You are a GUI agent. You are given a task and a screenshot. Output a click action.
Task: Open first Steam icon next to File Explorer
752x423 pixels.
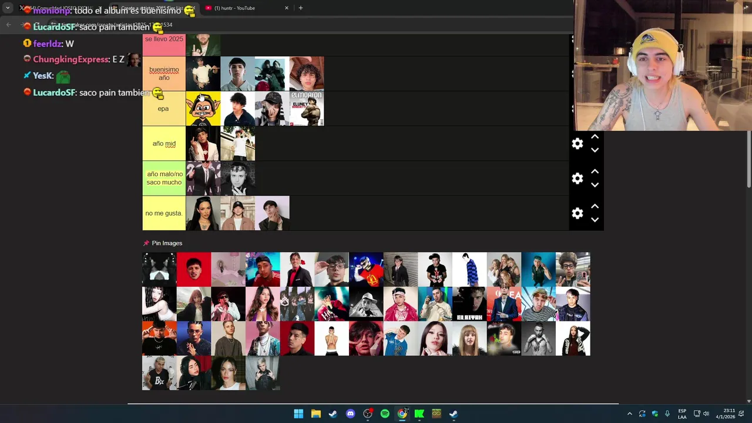333,414
